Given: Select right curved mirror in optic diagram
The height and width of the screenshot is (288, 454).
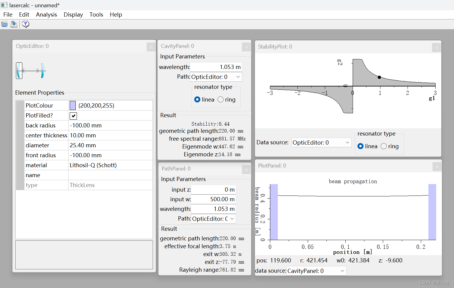Looking at the screenshot, I should pos(43,71).
